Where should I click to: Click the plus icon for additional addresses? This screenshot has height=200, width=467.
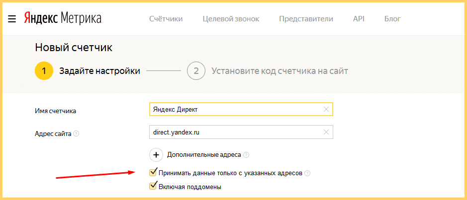156,155
